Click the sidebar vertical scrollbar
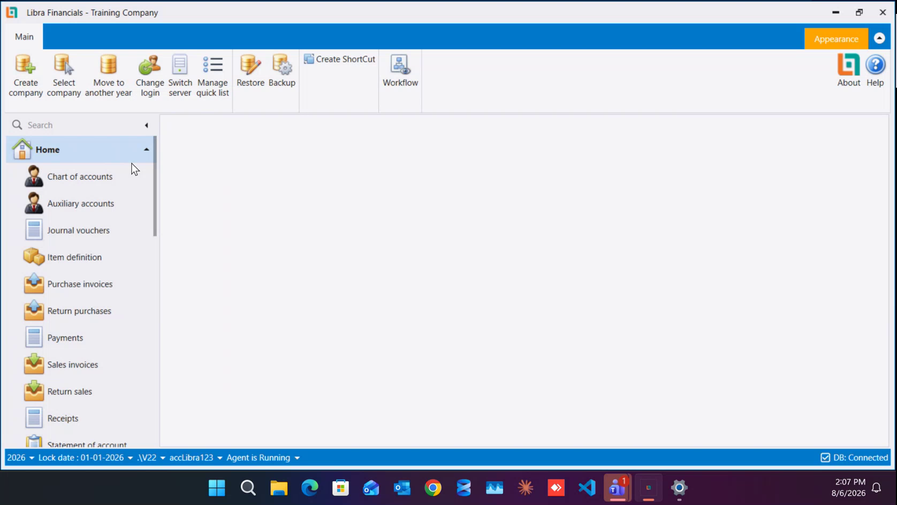Image resolution: width=897 pixels, height=505 pixels. tap(155, 186)
